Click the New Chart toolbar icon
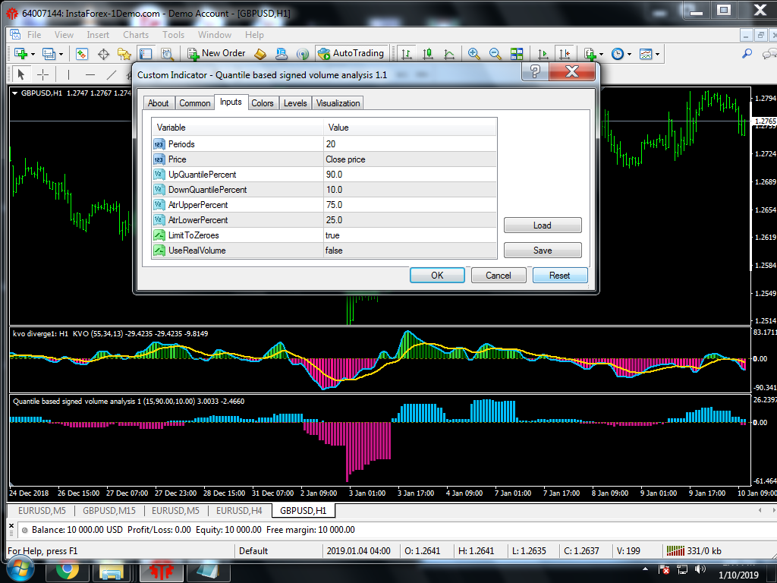777x583 pixels. [x=20, y=54]
